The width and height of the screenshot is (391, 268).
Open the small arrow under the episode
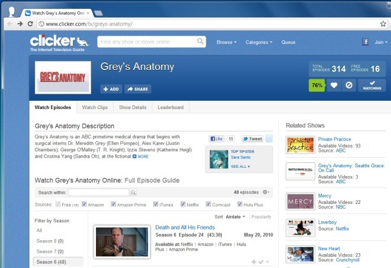(267, 261)
